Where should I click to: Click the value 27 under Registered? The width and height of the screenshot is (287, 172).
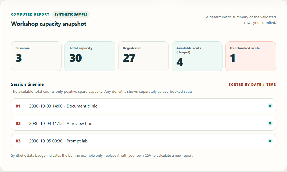[x=129, y=58]
